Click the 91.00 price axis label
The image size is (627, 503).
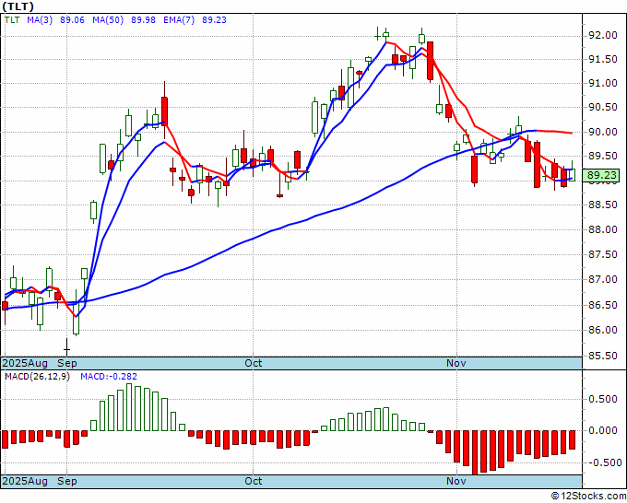[x=603, y=83]
